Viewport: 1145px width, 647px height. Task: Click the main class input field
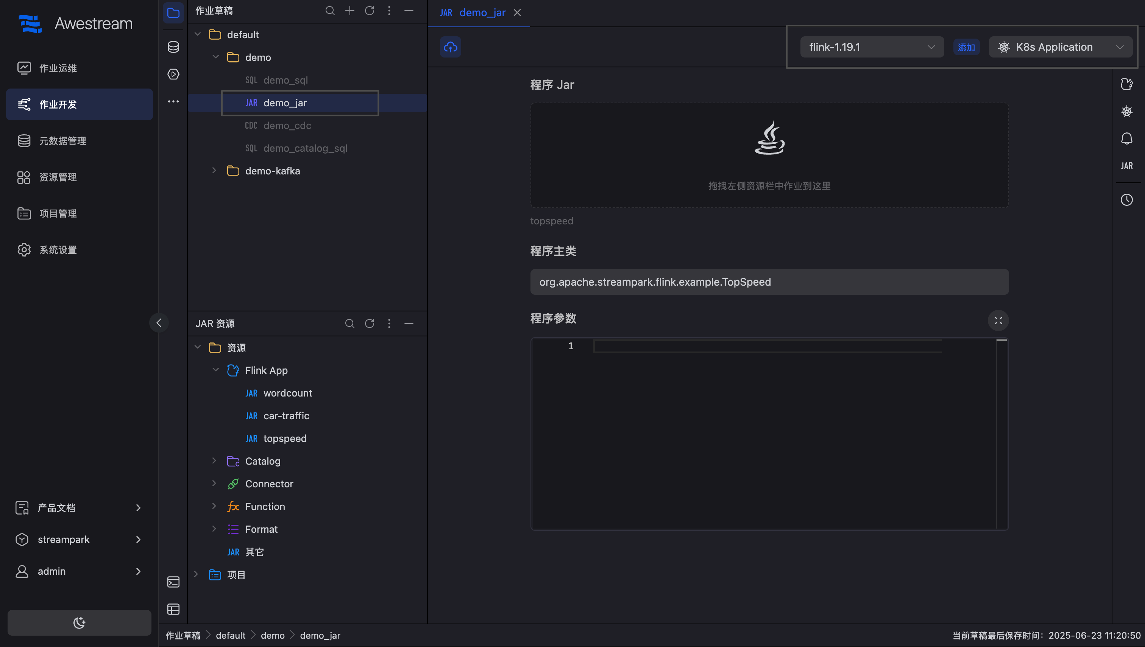[769, 282]
